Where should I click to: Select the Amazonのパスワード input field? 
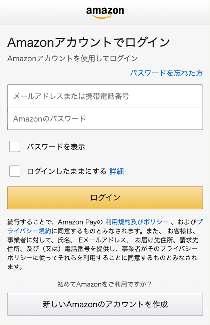[105, 119]
